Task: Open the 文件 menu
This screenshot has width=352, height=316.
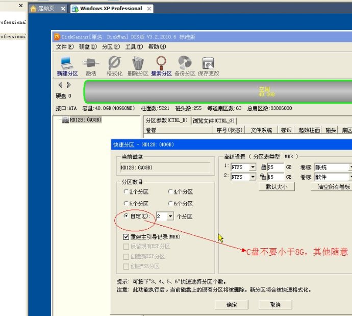Action: (x=65, y=47)
